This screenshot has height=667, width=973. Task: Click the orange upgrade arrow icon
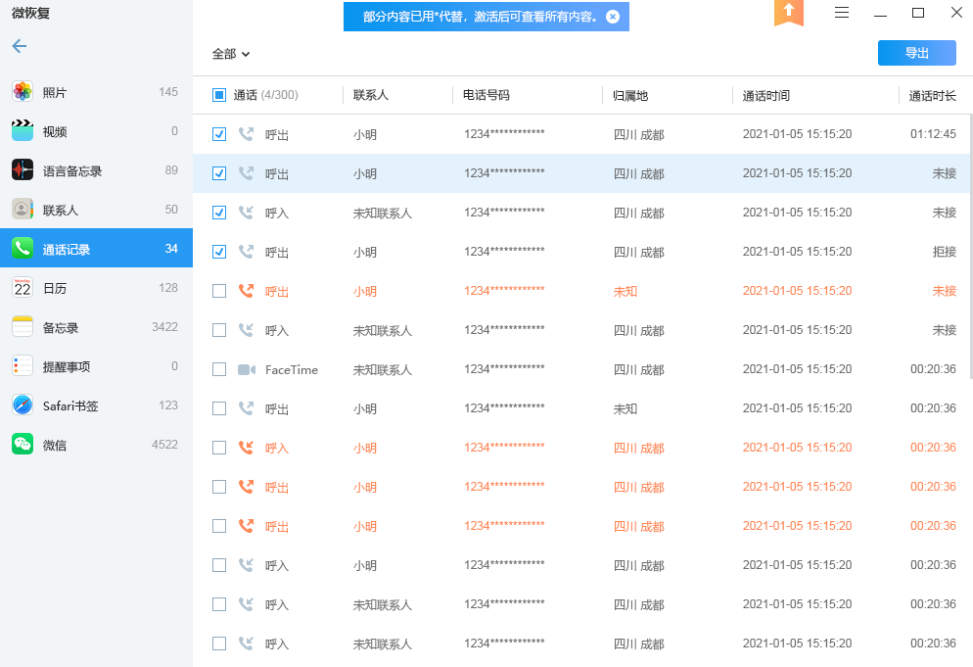click(789, 13)
